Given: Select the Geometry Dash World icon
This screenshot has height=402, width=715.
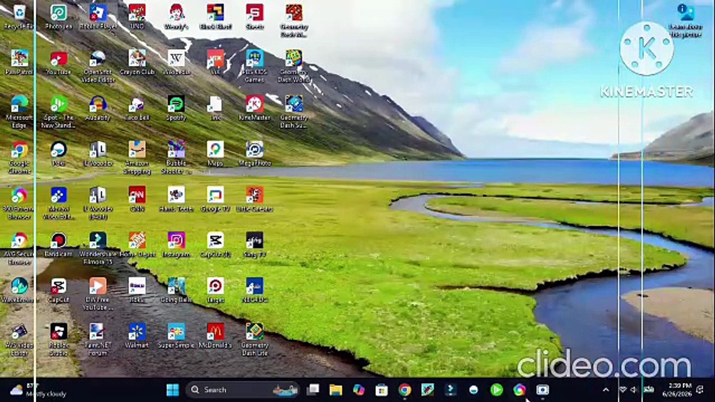Looking at the screenshot, I should 293,66.
